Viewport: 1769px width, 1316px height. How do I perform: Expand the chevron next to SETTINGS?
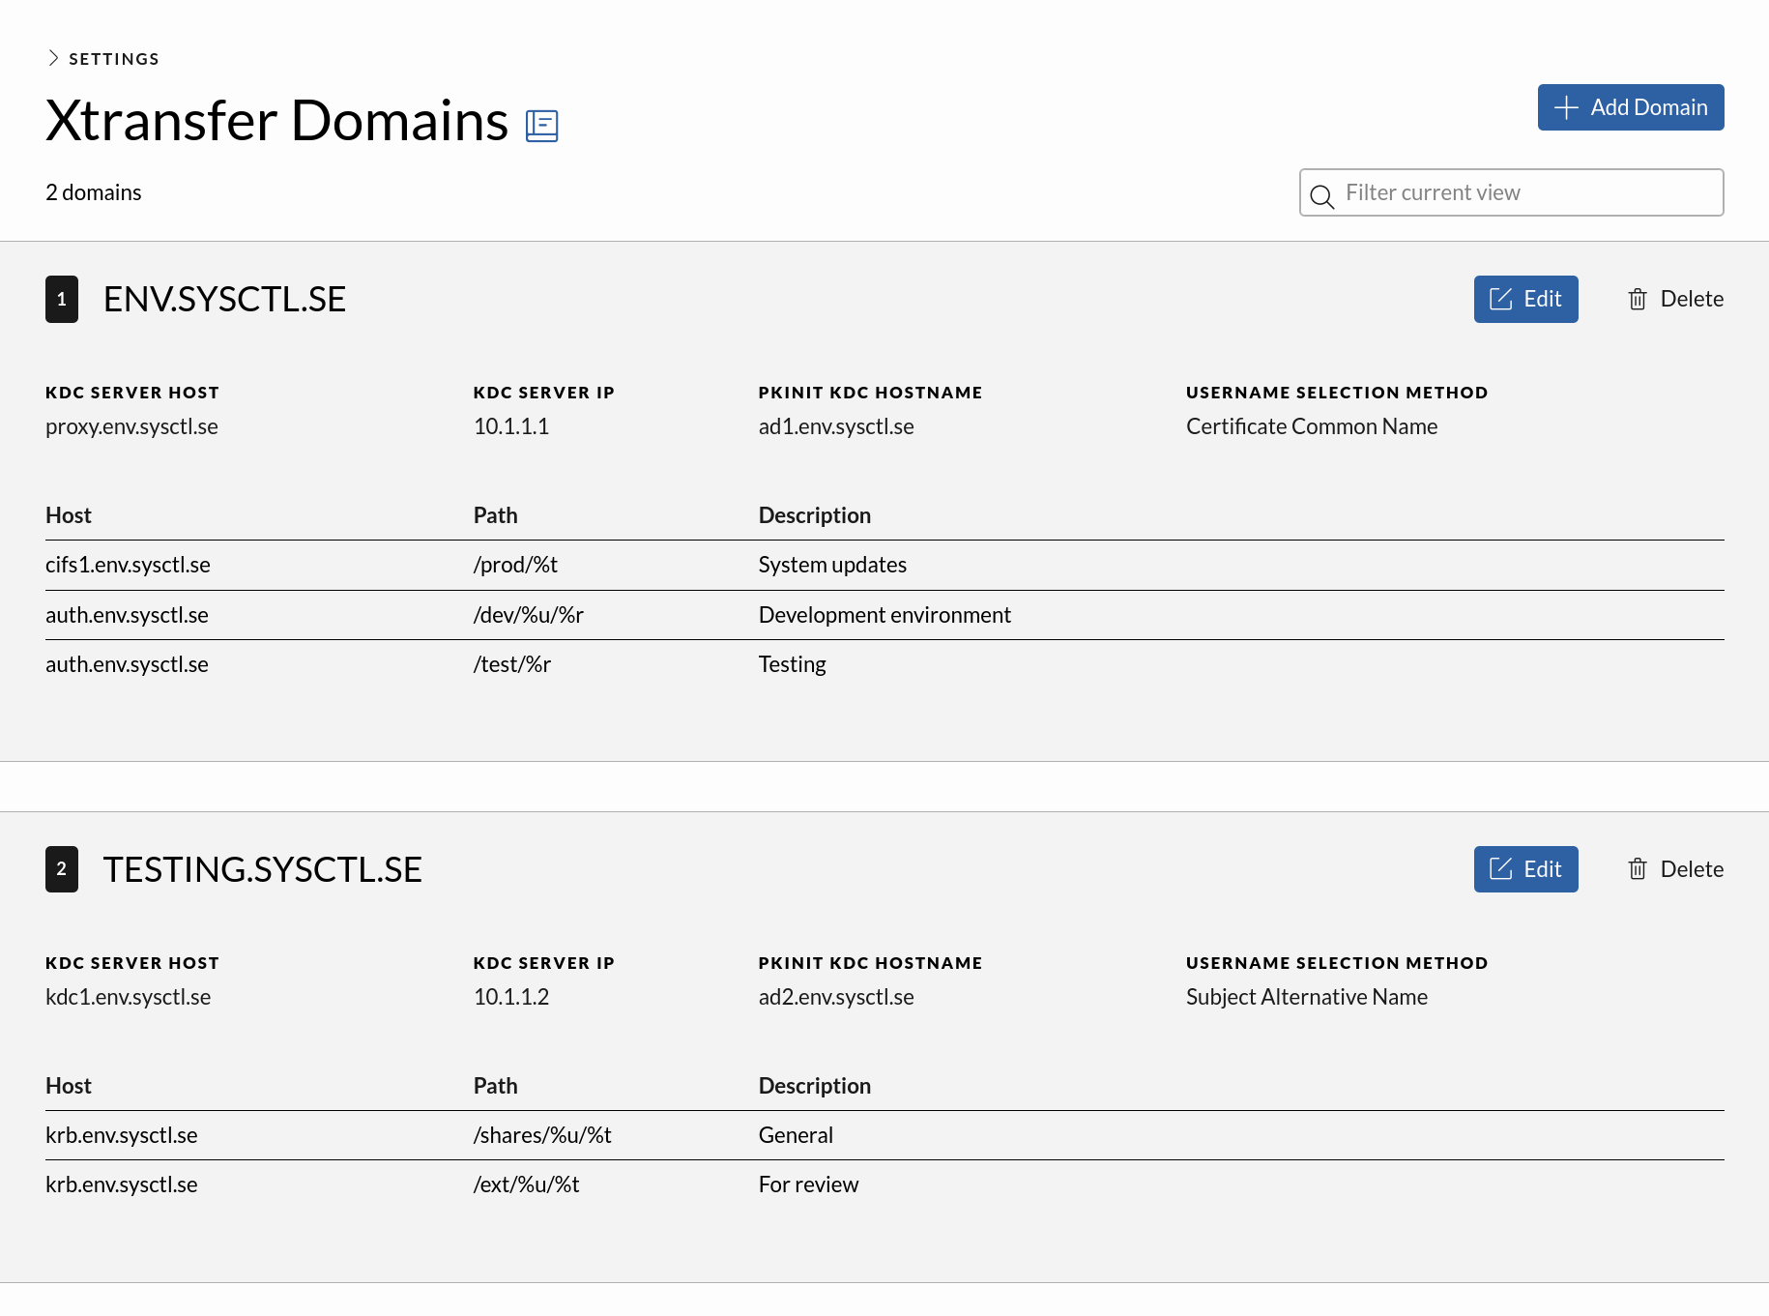pyautogui.click(x=53, y=58)
